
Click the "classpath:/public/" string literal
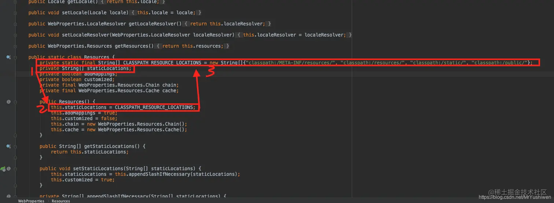pyautogui.click(x=499, y=63)
